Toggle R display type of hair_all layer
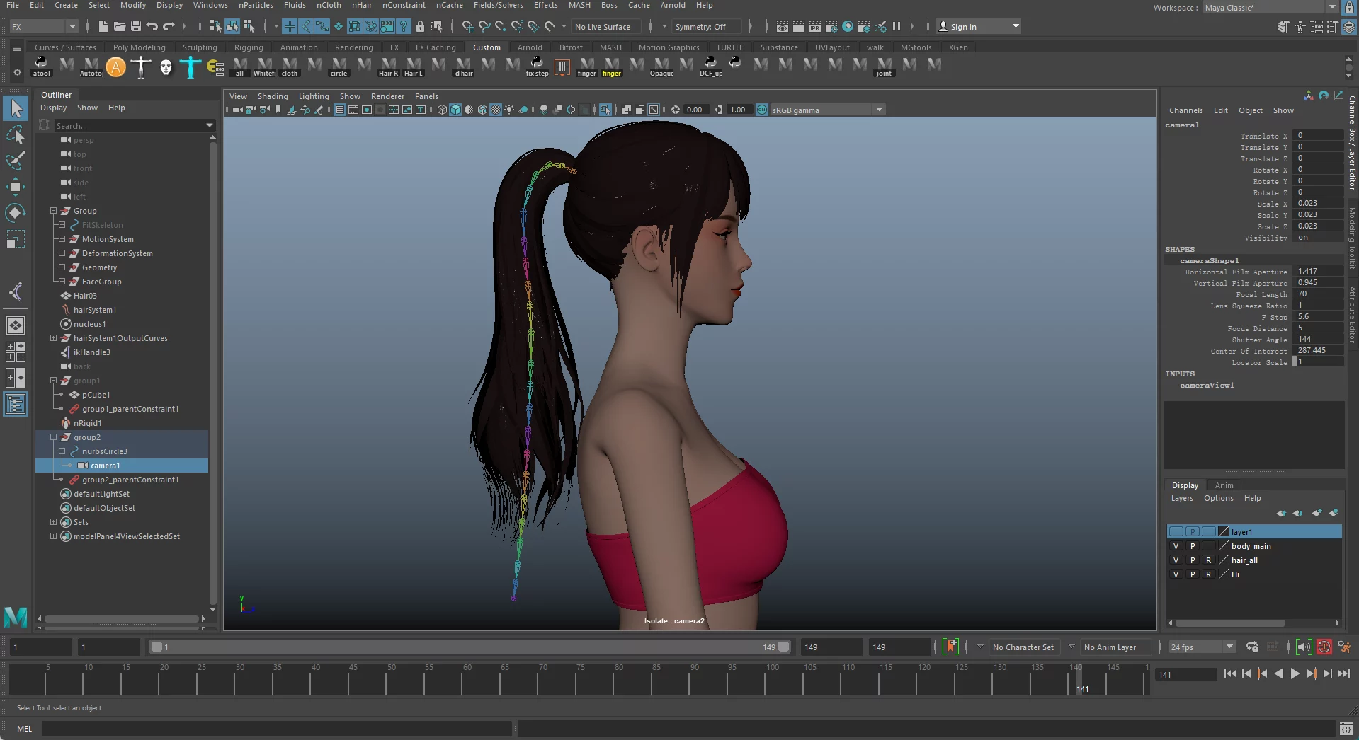This screenshot has width=1359, height=740. (x=1209, y=560)
